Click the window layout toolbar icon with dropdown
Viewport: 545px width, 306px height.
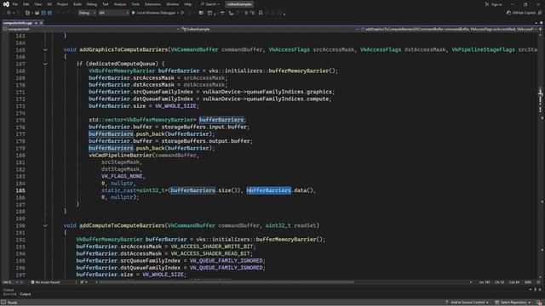click(x=210, y=13)
